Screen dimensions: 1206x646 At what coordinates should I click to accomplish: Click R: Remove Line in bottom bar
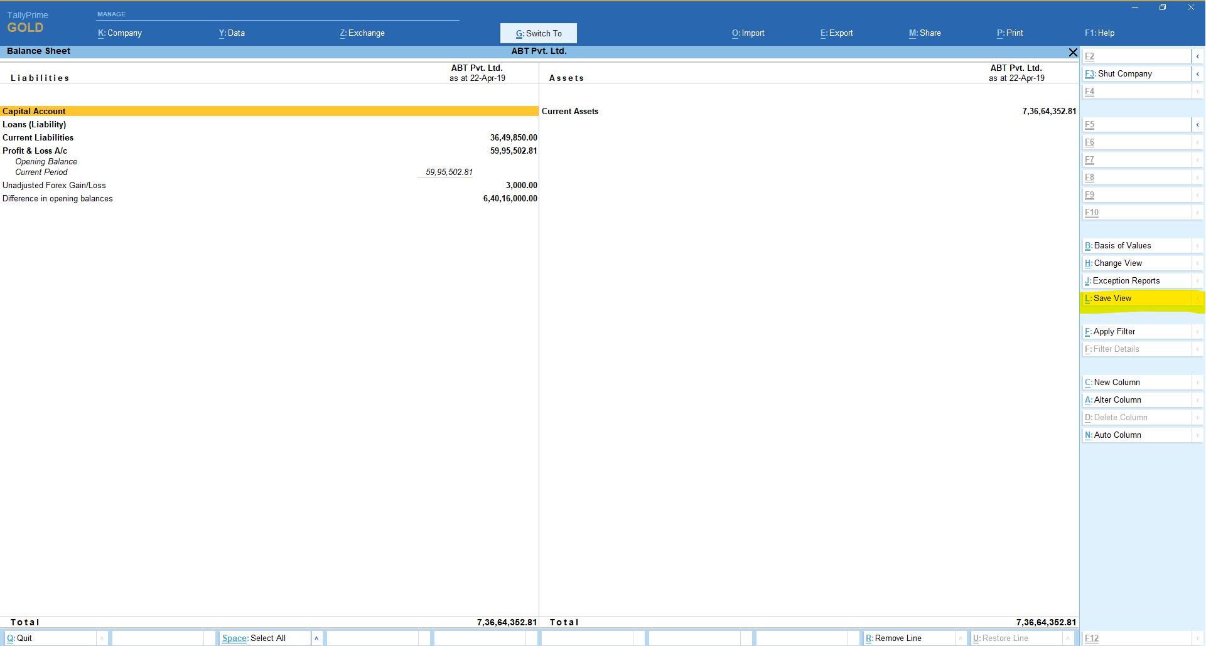(897, 638)
